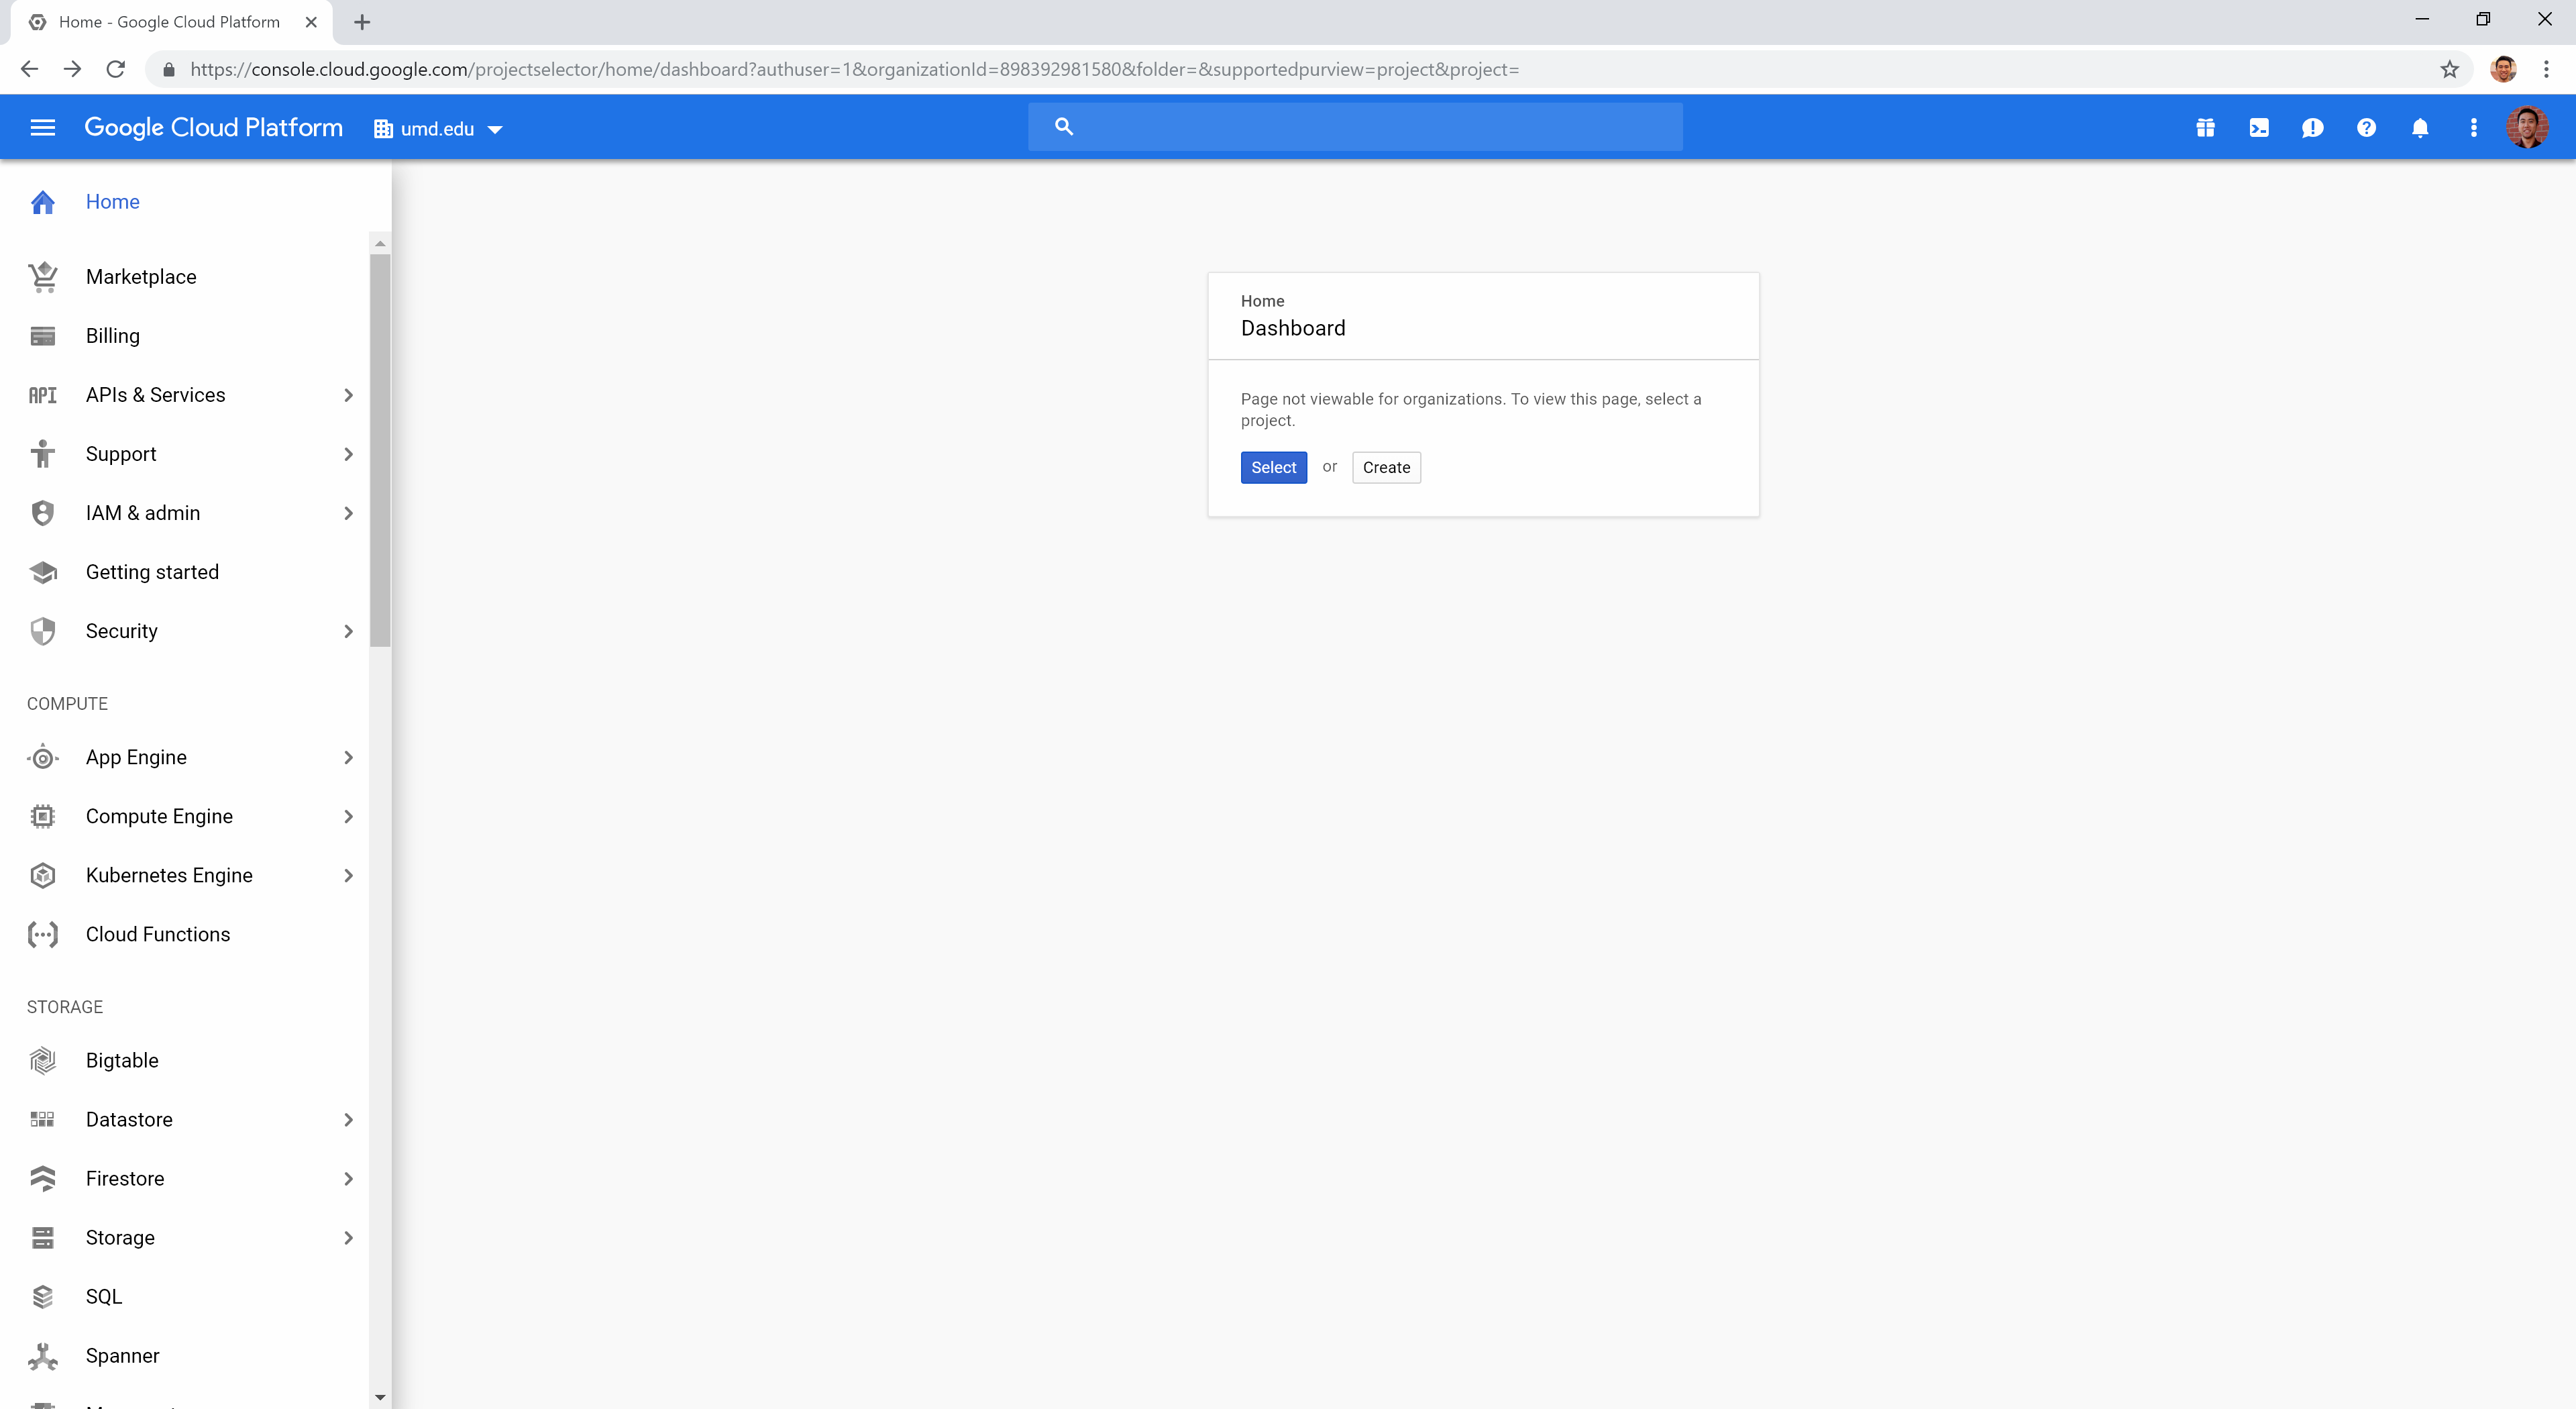The width and height of the screenshot is (2576, 1409).
Task: Click the Getting started graduation cap icon
Action: [x=42, y=572]
